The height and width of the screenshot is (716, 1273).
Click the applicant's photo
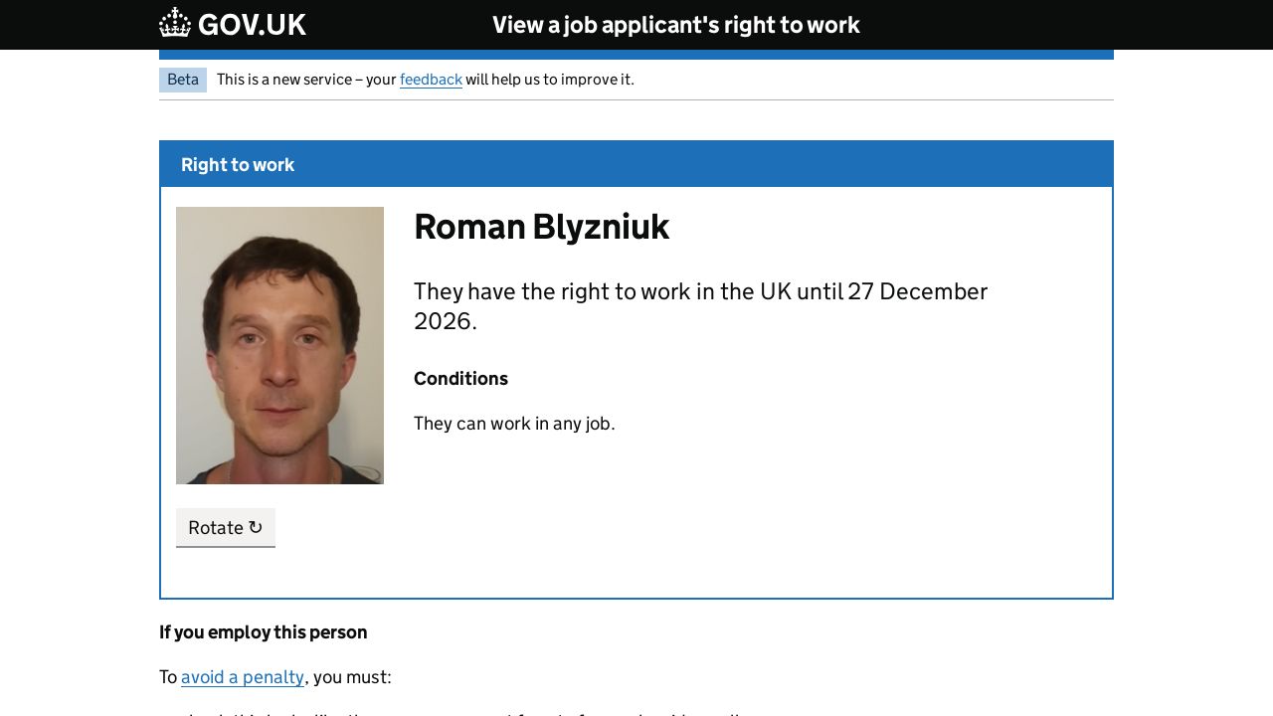(279, 345)
